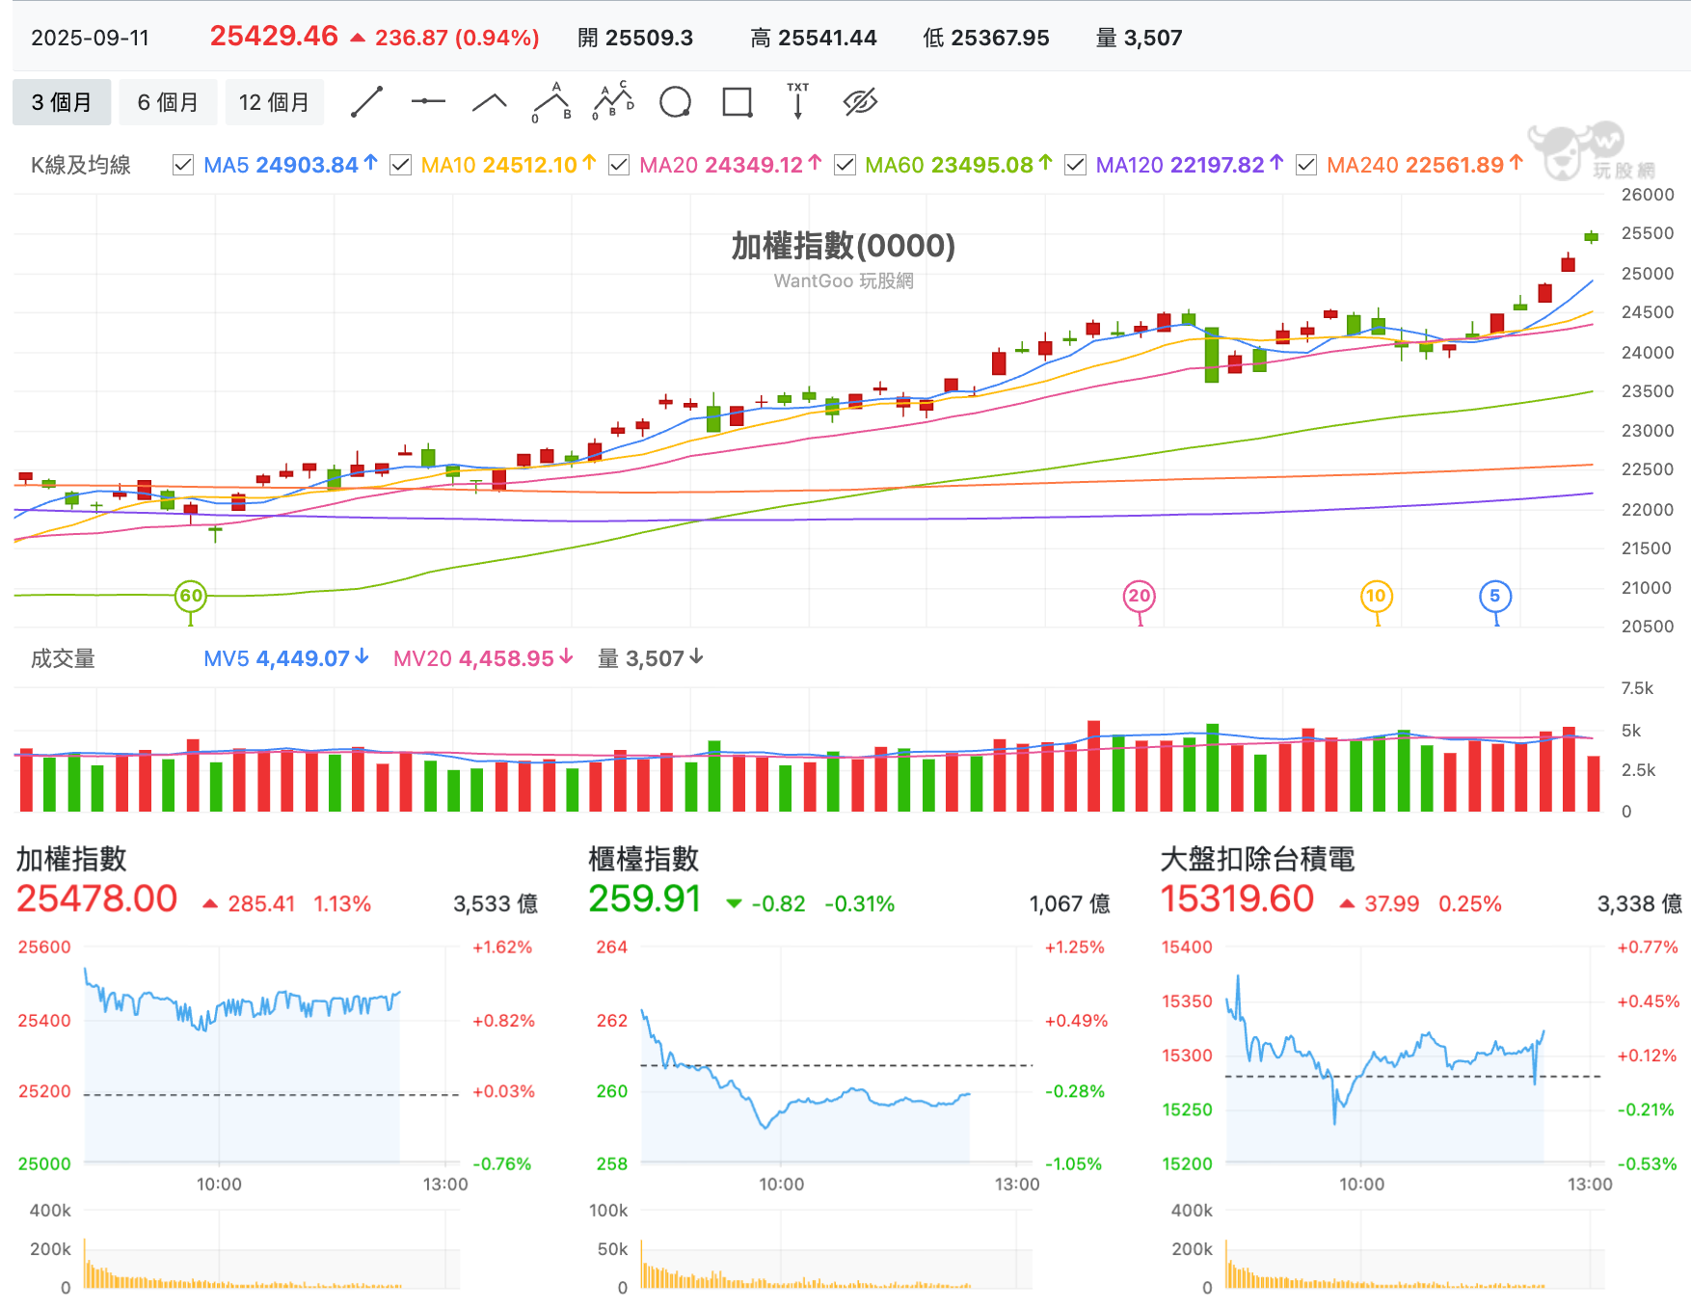The image size is (1691, 1309).
Task: Select the horizontal line drawing tool
Action: pyautogui.click(x=428, y=102)
